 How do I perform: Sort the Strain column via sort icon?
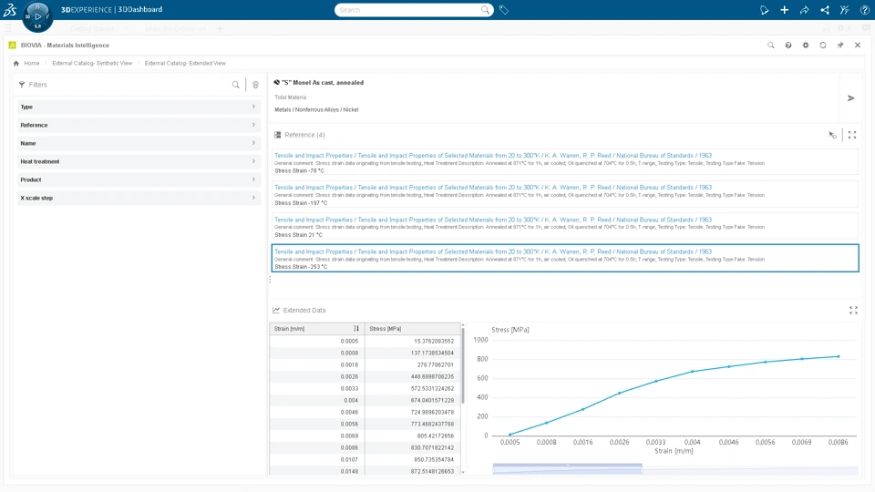pos(356,329)
